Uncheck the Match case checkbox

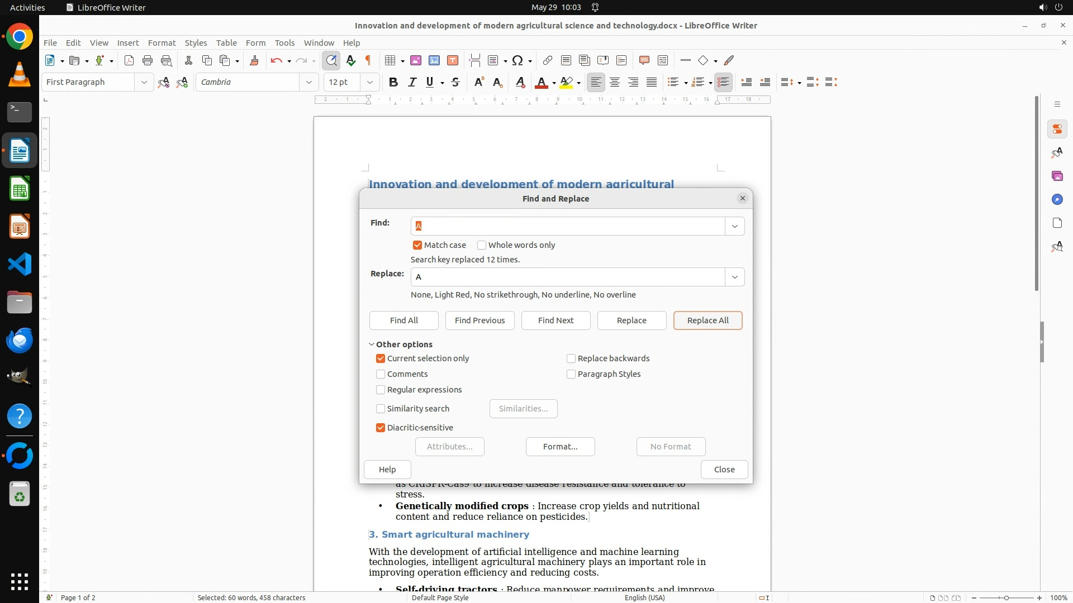click(417, 245)
